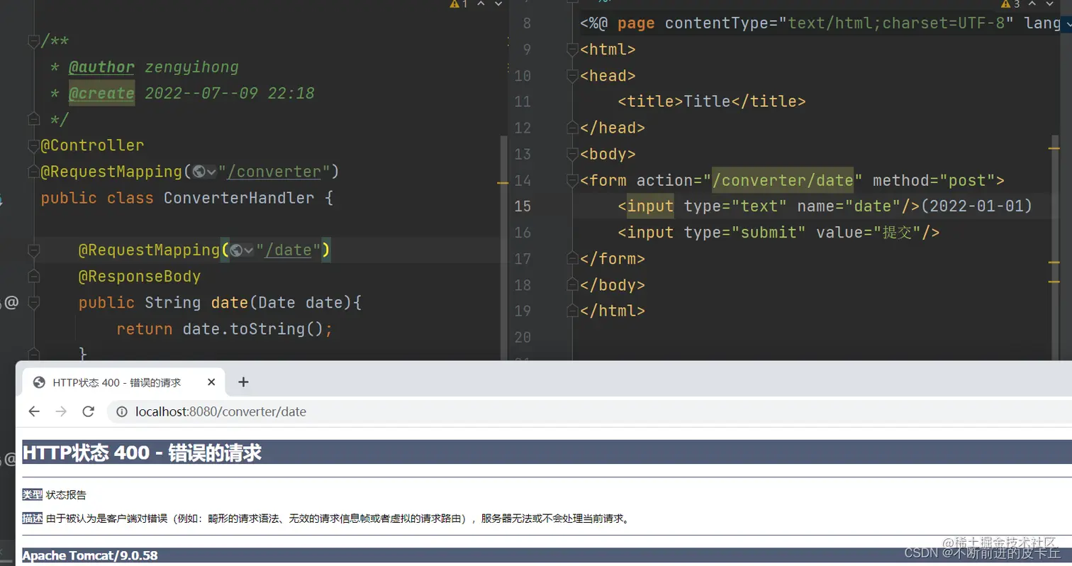Fold the date method at public String
1072x566 pixels.
(x=33, y=304)
